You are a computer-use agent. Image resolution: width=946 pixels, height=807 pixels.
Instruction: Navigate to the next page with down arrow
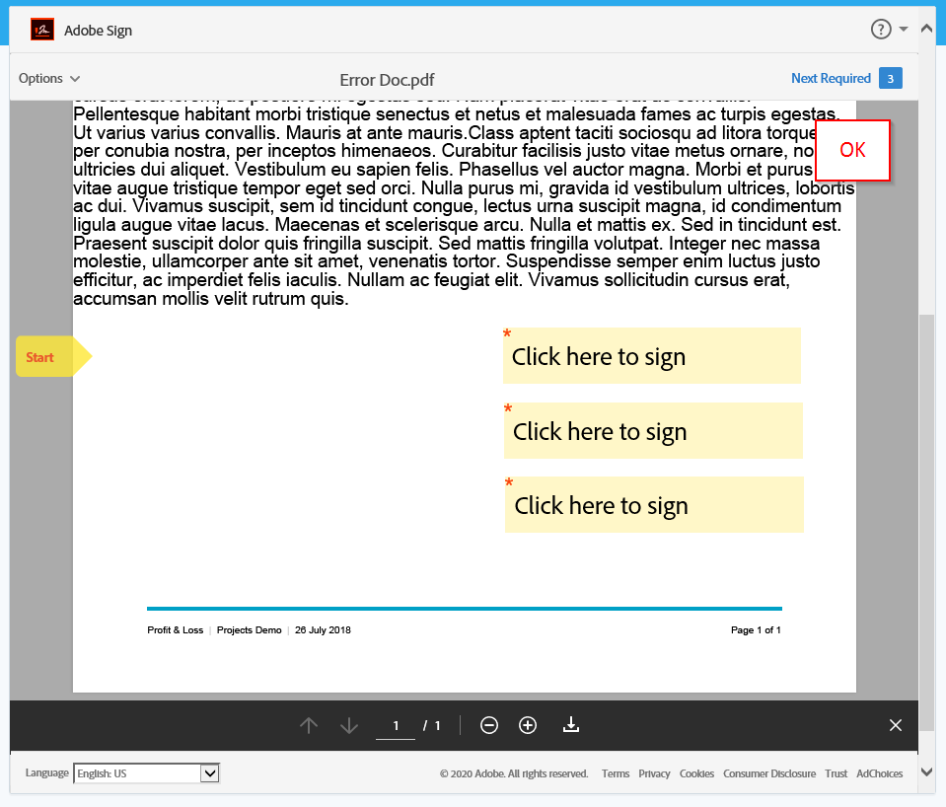click(x=348, y=725)
